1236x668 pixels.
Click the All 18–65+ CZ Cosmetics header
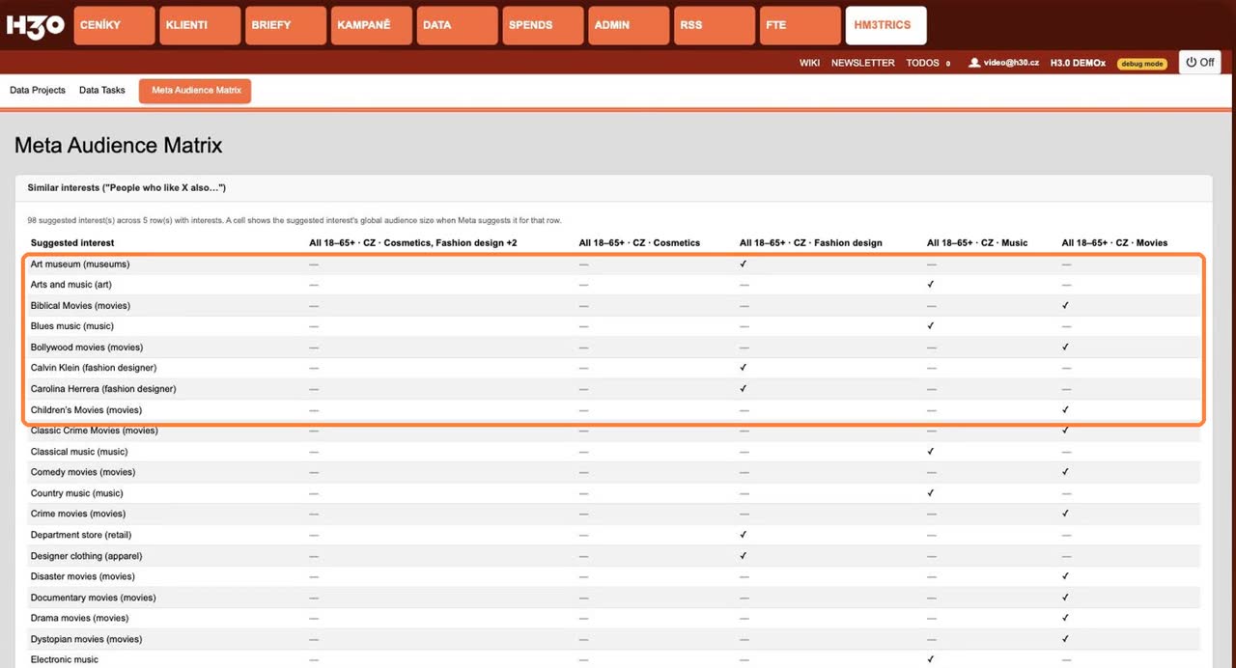coord(639,243)
